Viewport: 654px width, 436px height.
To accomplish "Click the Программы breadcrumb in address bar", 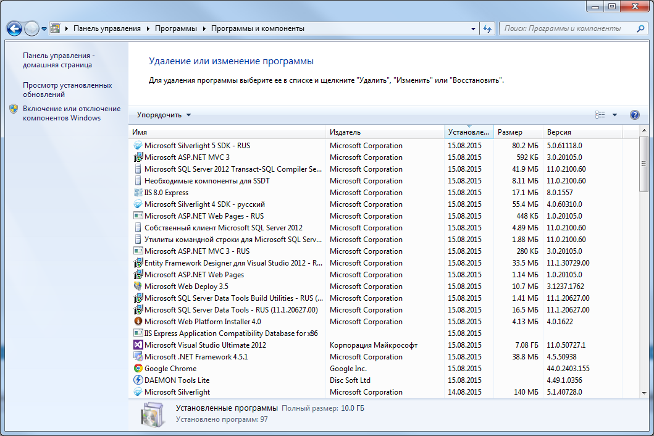I will click(175, 28).
